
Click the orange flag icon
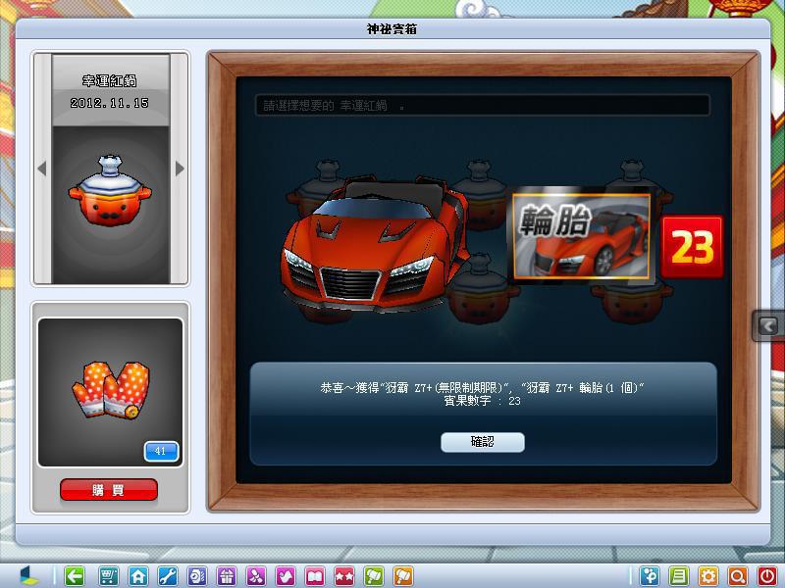[403, 576]
